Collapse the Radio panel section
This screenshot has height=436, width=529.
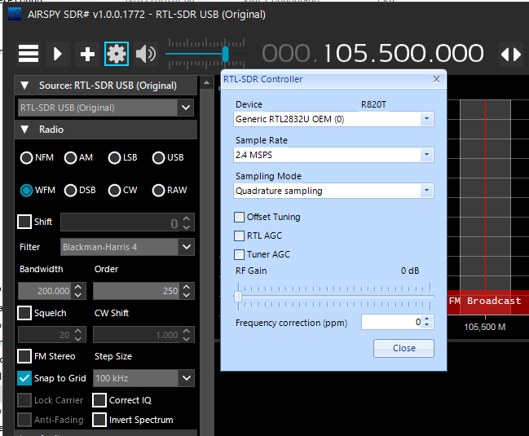[24, 130]
